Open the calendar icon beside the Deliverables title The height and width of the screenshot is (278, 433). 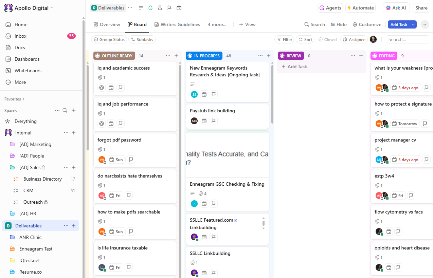(x=179, y=8)
